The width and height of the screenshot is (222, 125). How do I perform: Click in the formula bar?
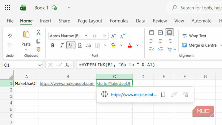[149, 65]
